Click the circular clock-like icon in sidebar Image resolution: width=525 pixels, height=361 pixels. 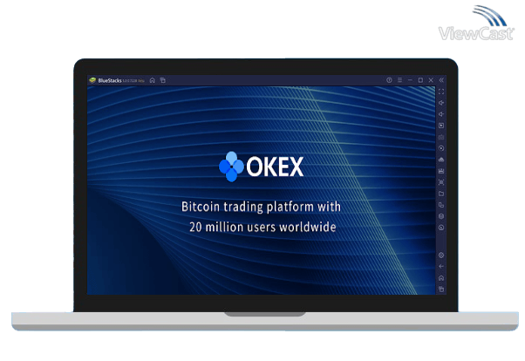(x=441, y=228)
